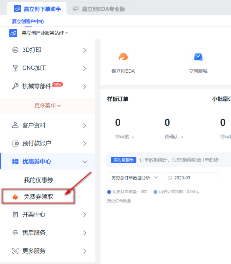
Task: Switch to the 嘉立创下单助手 tab
Action: (x=37, y=9)
